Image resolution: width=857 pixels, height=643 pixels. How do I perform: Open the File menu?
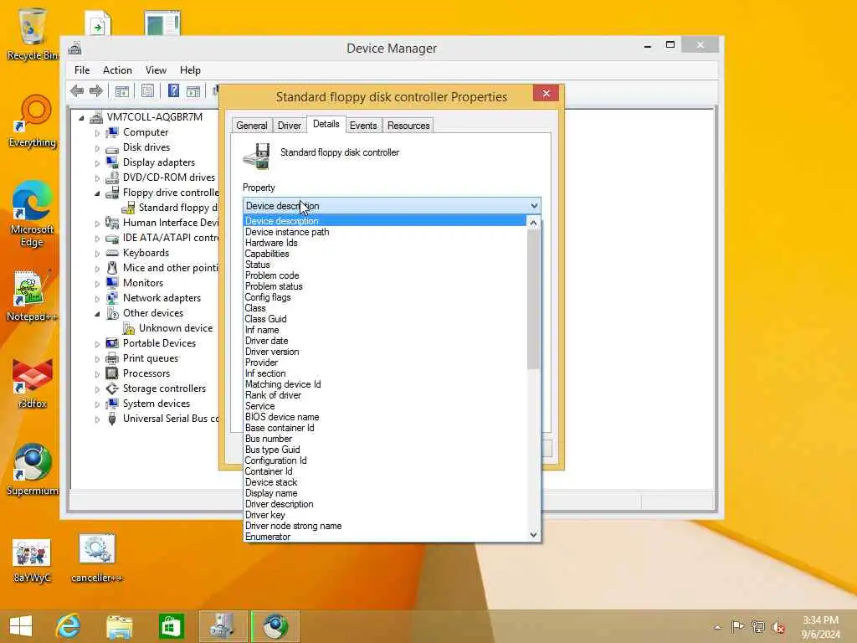click(x=82, y=70)
